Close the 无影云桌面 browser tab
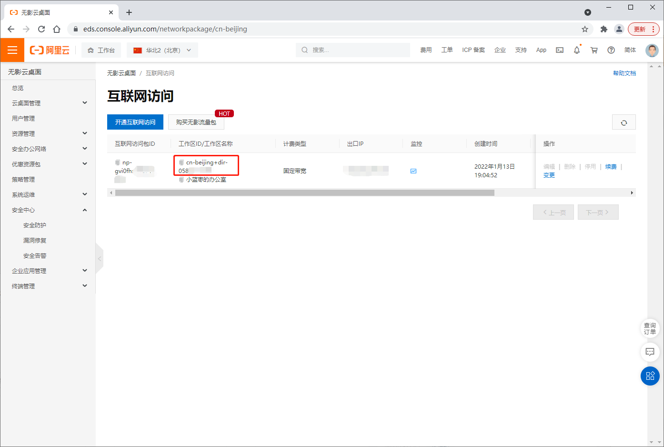 [x=111, y=12]
